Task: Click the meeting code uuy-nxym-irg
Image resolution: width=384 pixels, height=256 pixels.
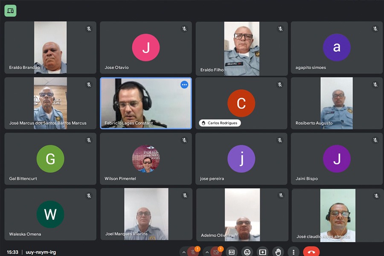Action: click(x=41, y=252)
